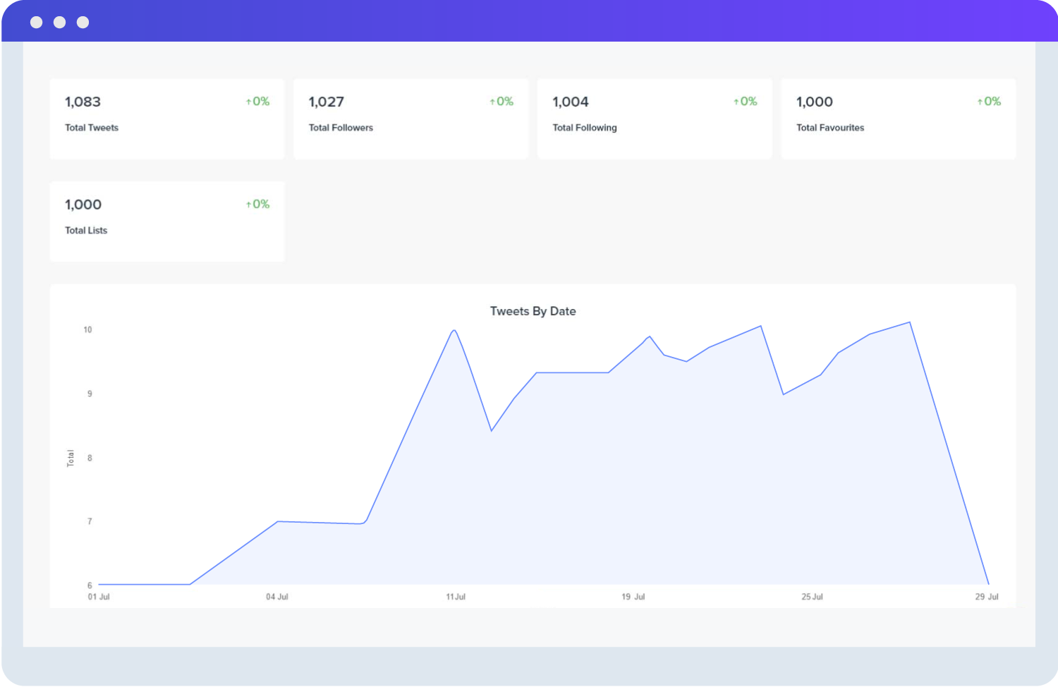The image size is (1058, 687).
Task: Select the Total Following label
Action: pos(585,128)
